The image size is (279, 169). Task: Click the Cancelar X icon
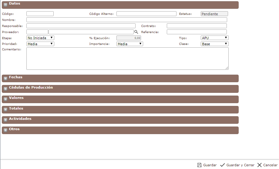tap(259, 165)
